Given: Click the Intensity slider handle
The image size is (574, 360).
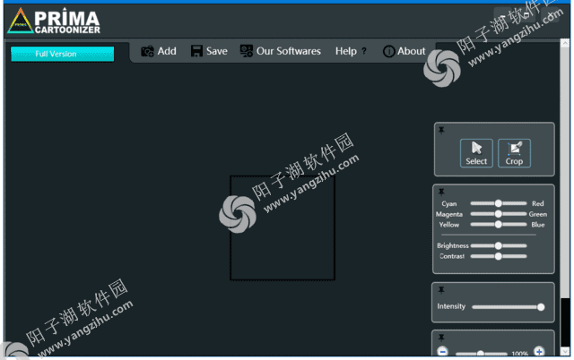Looking at the screenshot, I should (x=541, y=307).
